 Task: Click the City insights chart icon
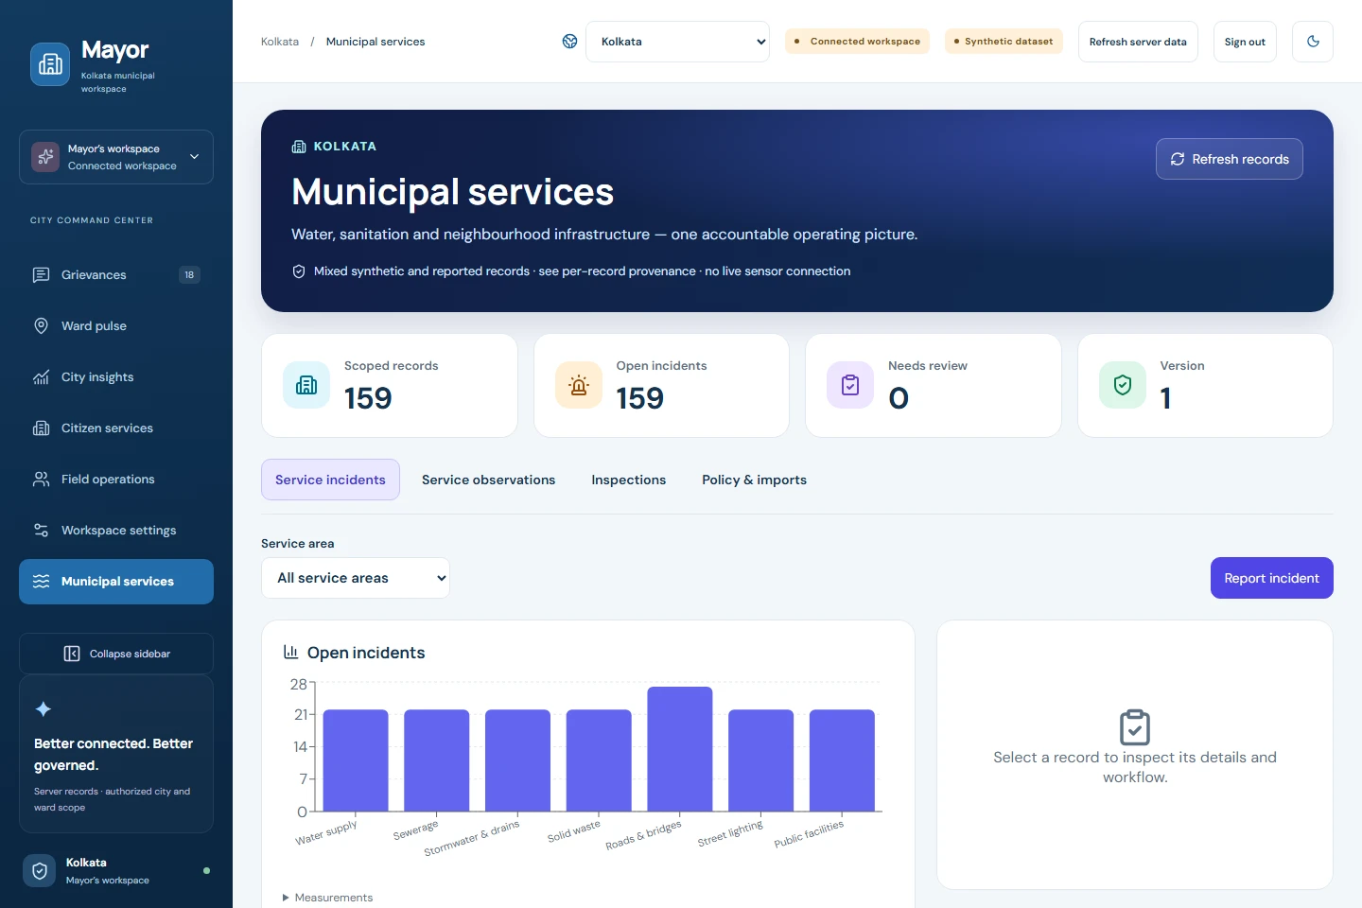[41, 377]
